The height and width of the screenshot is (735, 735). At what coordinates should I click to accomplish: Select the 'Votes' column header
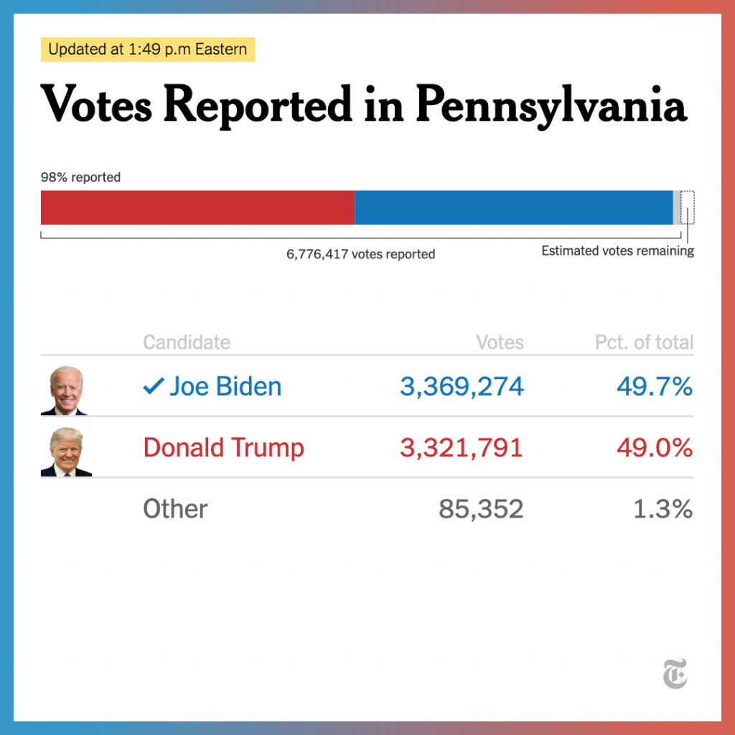pos(500,342)
